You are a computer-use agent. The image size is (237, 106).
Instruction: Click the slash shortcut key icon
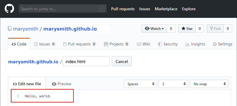(x=102, y=8)
